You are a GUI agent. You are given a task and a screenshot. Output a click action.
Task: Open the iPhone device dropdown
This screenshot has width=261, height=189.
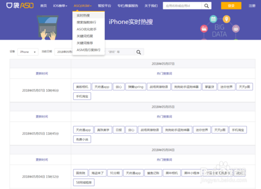tap(28, 52)
